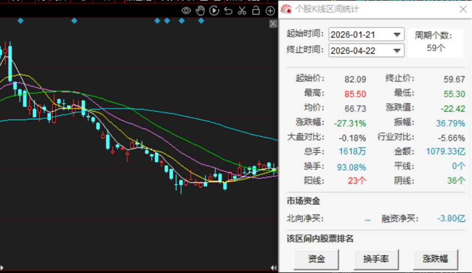Toggle the padlock lock icon
This screenshot has width=472, height=273.
(x=256, y=11)
